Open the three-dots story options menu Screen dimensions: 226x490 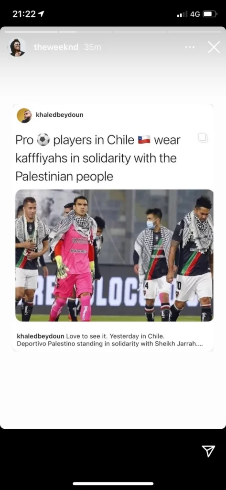pos(190,47)
